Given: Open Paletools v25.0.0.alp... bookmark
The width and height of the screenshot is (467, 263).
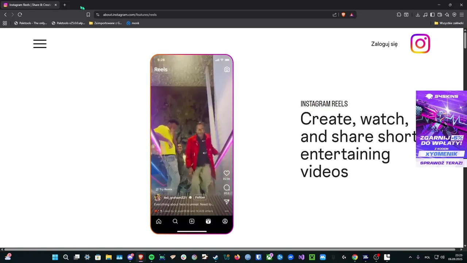Looking at the screenshot, I should tap(68, 23).
